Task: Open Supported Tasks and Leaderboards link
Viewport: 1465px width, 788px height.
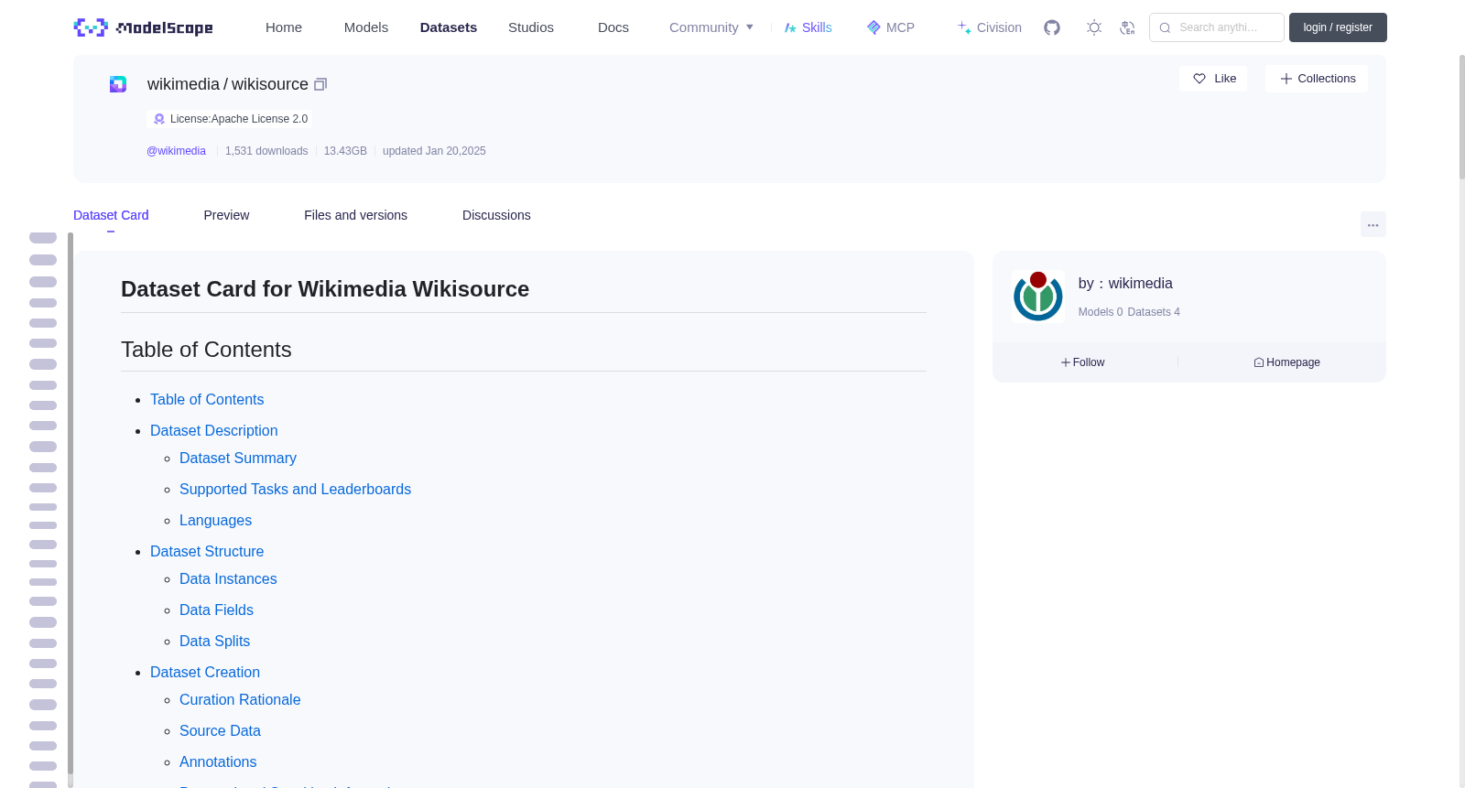Action: point(295,490)
